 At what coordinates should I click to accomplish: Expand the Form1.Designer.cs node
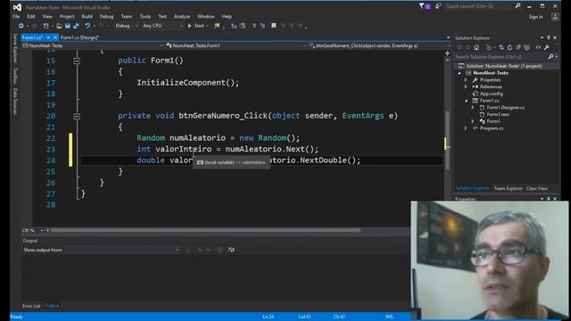click(473, 107)
